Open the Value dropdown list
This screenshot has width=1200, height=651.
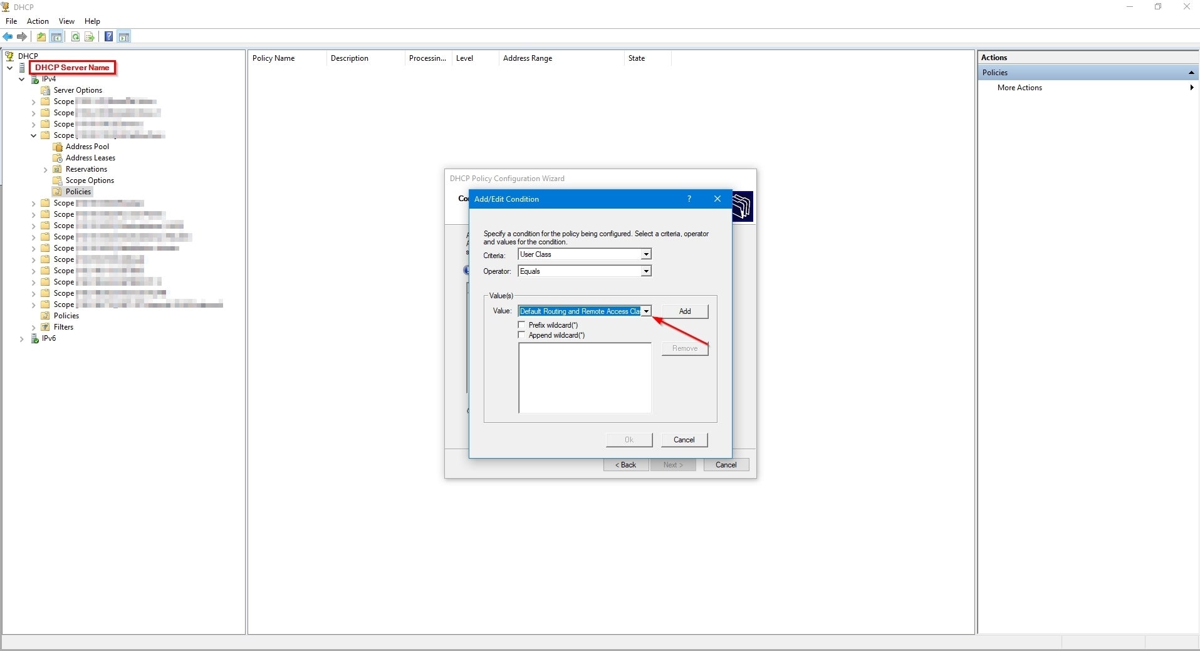(x=645, y=311)
